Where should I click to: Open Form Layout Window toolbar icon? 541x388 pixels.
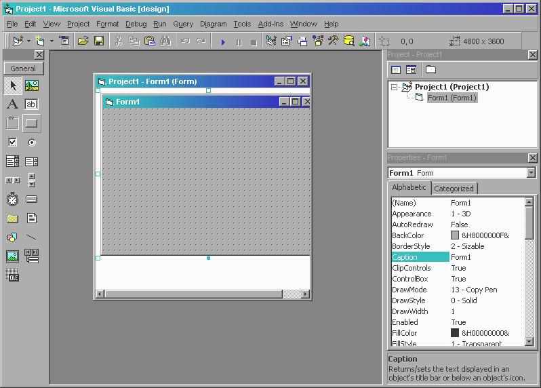pos(302,41)
